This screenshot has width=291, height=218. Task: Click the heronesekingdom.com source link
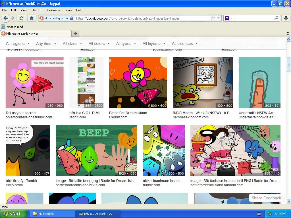click(x=191, y=117)
